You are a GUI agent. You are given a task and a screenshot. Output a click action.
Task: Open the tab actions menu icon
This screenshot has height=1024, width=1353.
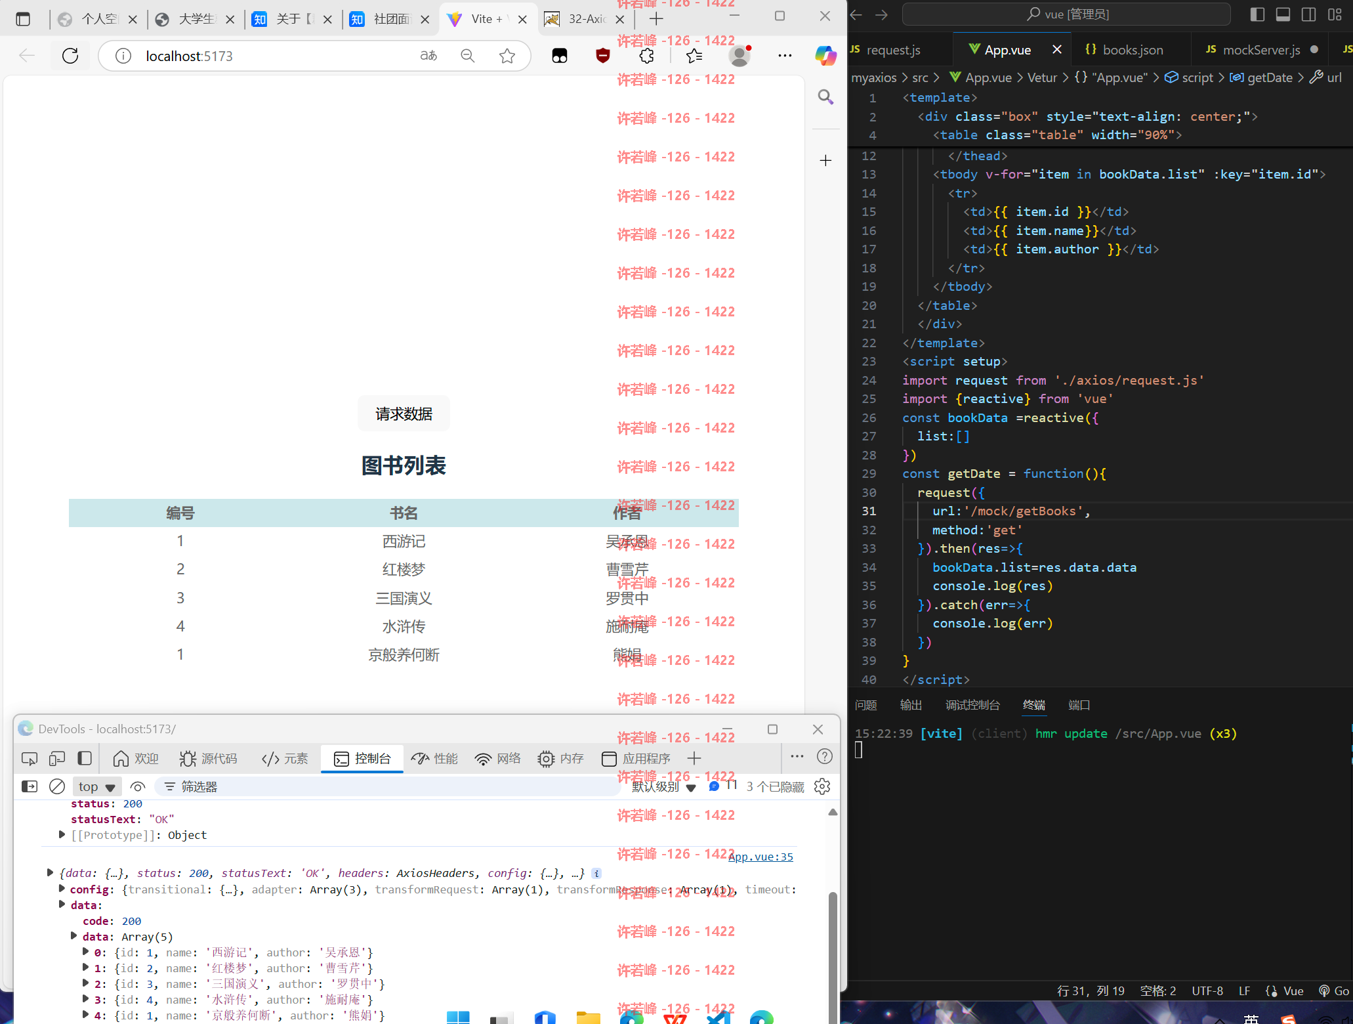[23, 19]
